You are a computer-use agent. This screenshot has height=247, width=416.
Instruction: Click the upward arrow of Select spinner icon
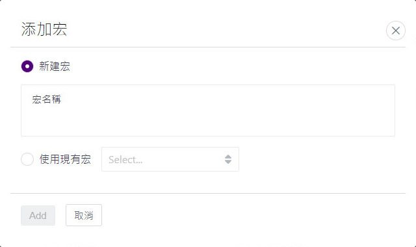pyautogui.click(x=228, y=157)
